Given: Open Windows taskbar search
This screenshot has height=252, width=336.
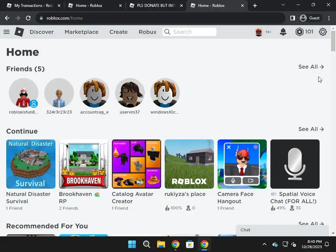Looking at the screenshot, I should [147, 244].
